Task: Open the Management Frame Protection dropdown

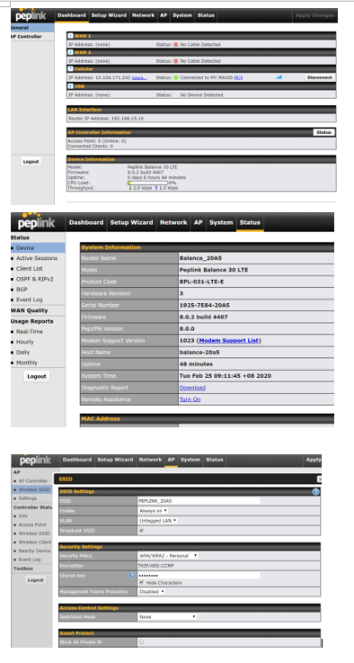Action: pyautogui.click(x=152, y=592)
